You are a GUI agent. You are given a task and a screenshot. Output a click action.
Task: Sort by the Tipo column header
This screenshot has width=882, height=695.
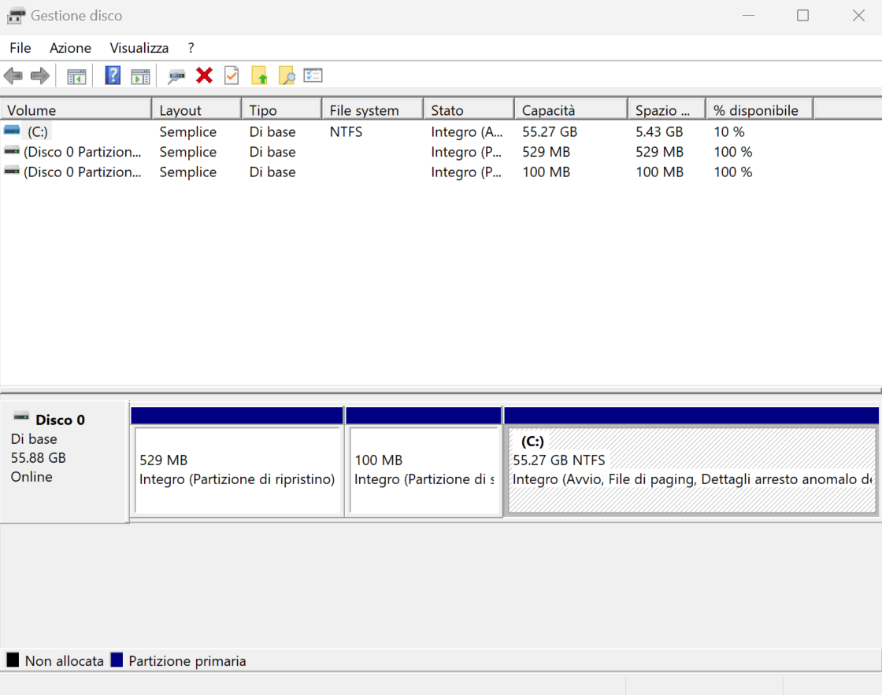coord(282,109)
